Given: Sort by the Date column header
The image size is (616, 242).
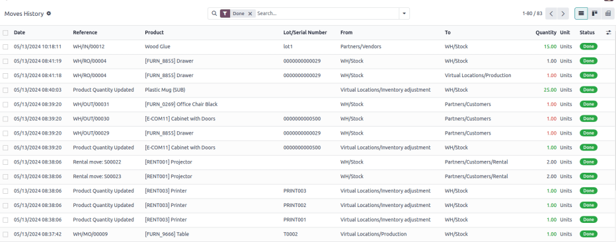Looking at the screenshot, I should [19, 32].
